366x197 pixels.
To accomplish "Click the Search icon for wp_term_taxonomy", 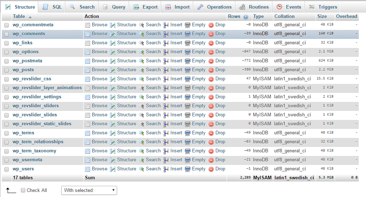I will coord(142,151).
